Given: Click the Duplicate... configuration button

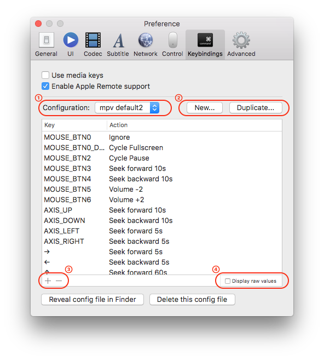Looking at the screenshot, I should 256,108.
